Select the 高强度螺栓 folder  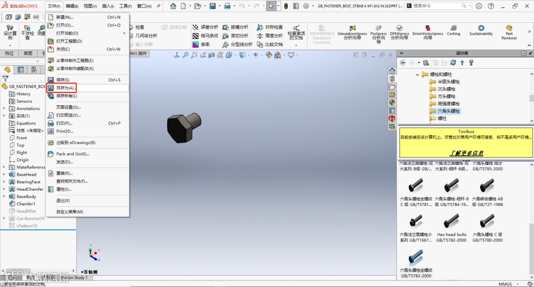[445, 104]
